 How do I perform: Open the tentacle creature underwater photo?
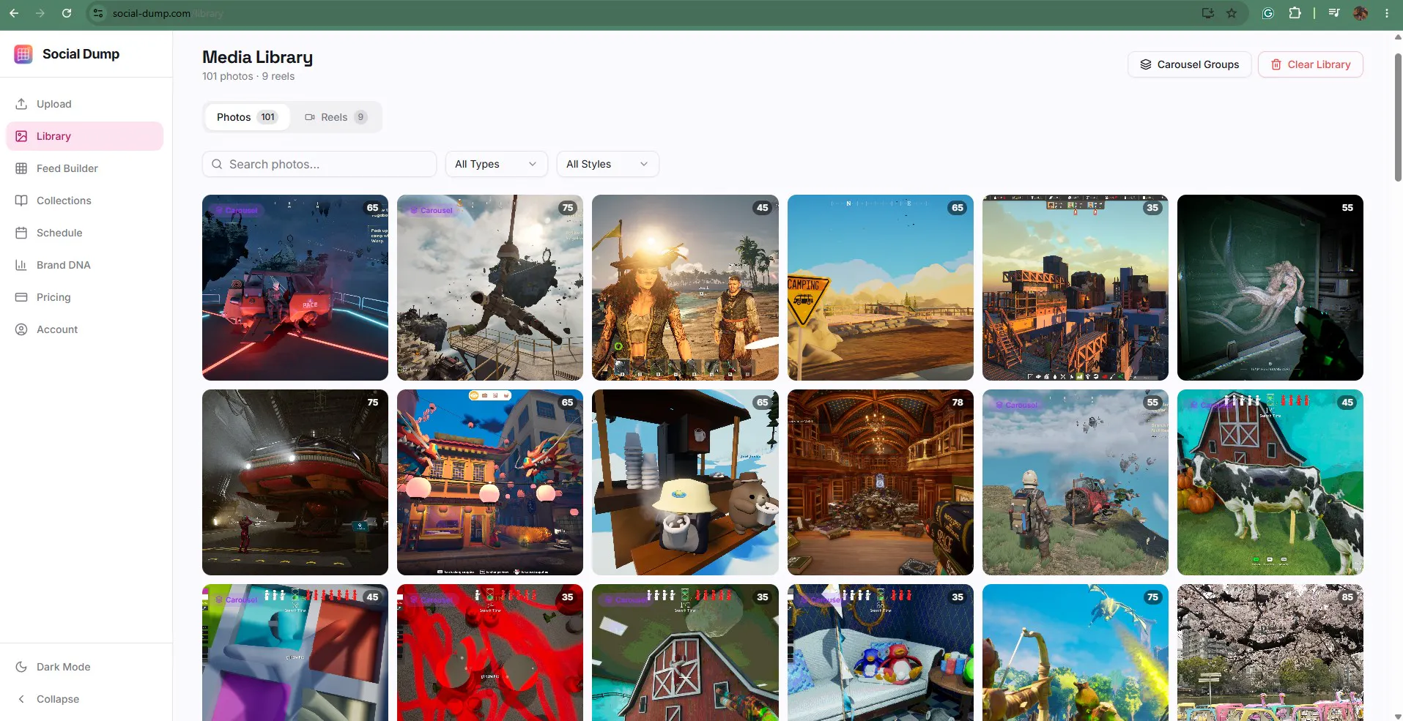pos(1270,288)
